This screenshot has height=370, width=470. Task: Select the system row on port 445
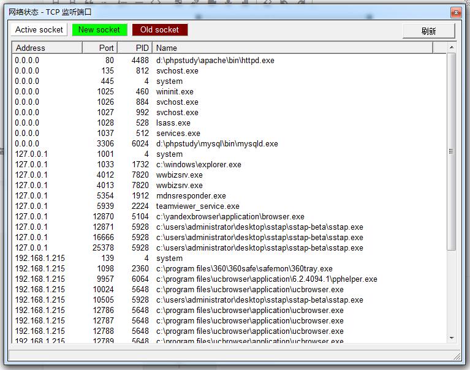[x=229, y=81]
